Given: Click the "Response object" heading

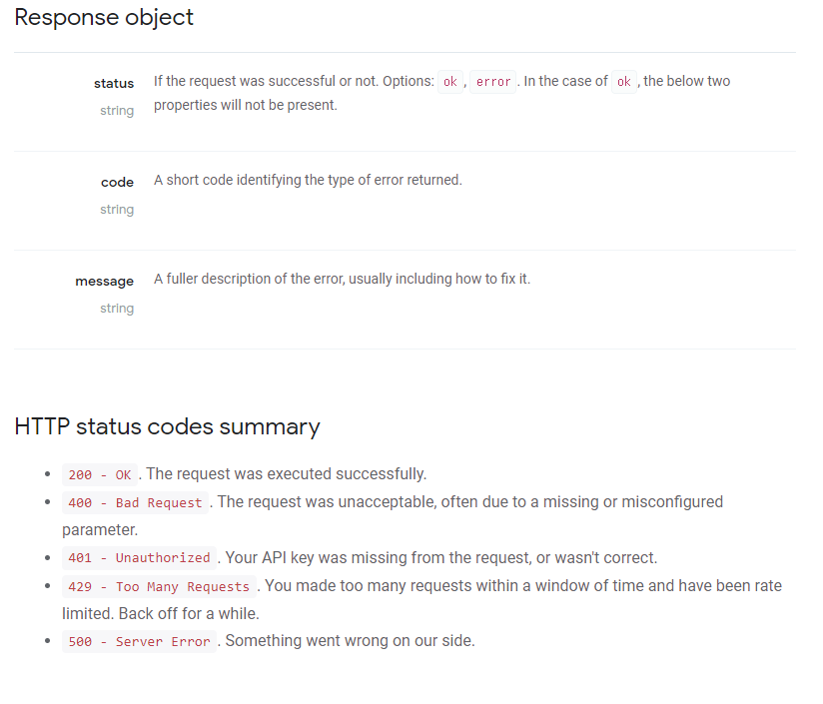Looking at the screenshot, I should tap(104, 17).
